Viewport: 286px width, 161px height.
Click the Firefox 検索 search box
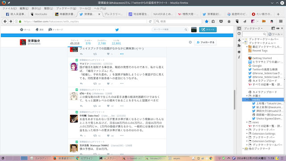pyautogui.click(x=179, y=21)
